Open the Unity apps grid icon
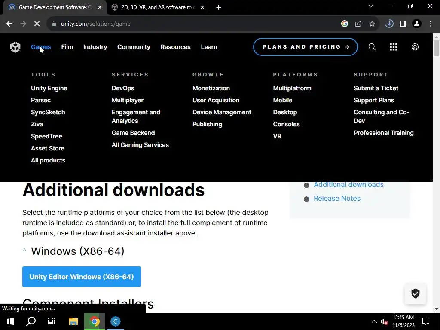Image resolution: width=440 pixels, height=330 pixels. click(394, 47)
